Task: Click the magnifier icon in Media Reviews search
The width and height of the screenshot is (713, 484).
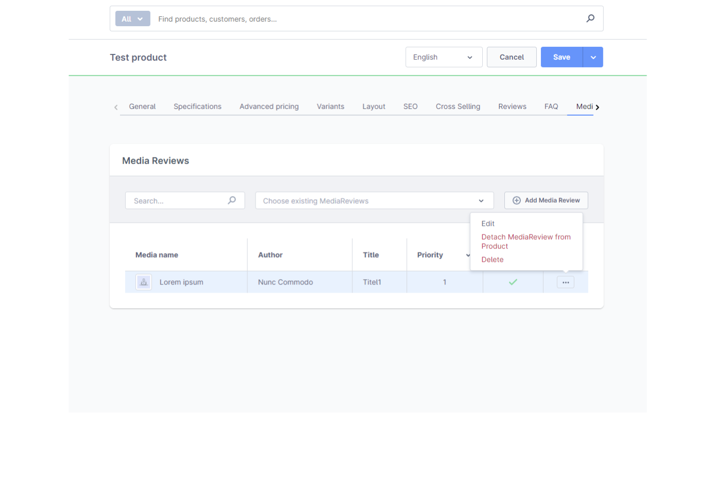Action: point(232,200)
